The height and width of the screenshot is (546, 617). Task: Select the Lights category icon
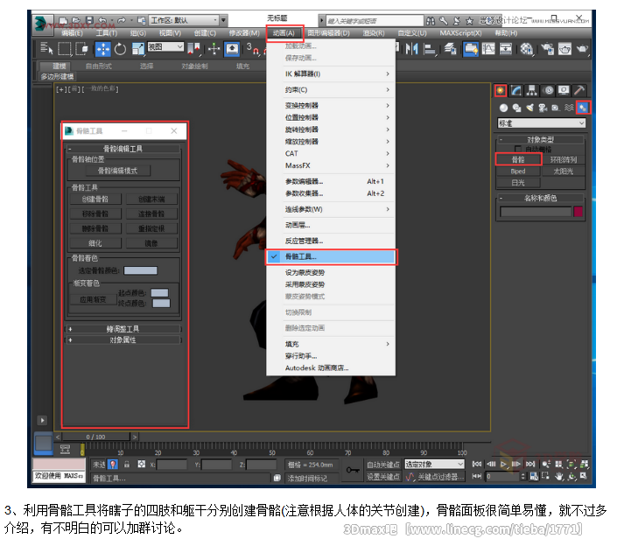529,108
